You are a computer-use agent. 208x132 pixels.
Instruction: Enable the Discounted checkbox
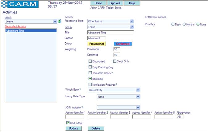(x=90, y=61)
